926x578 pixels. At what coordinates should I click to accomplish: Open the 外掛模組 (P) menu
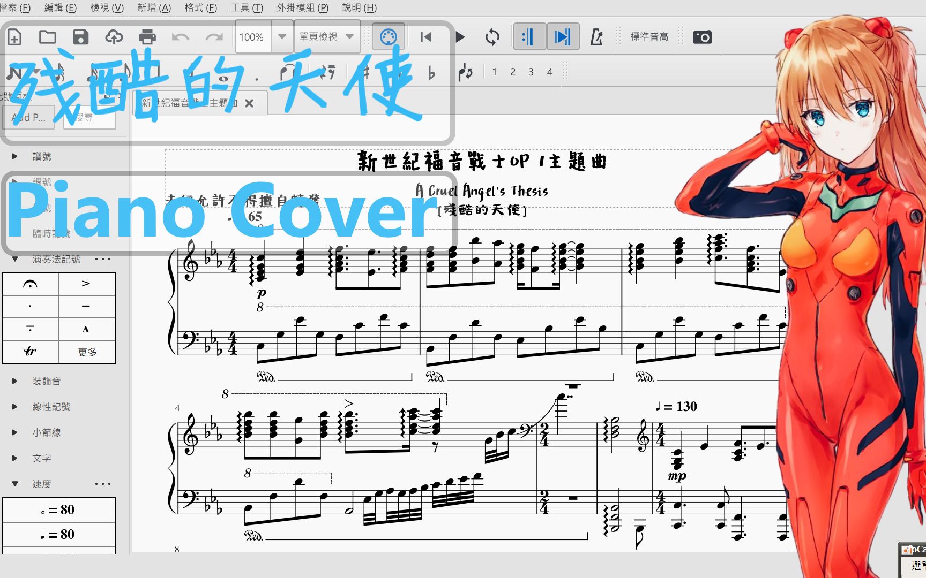303,7
